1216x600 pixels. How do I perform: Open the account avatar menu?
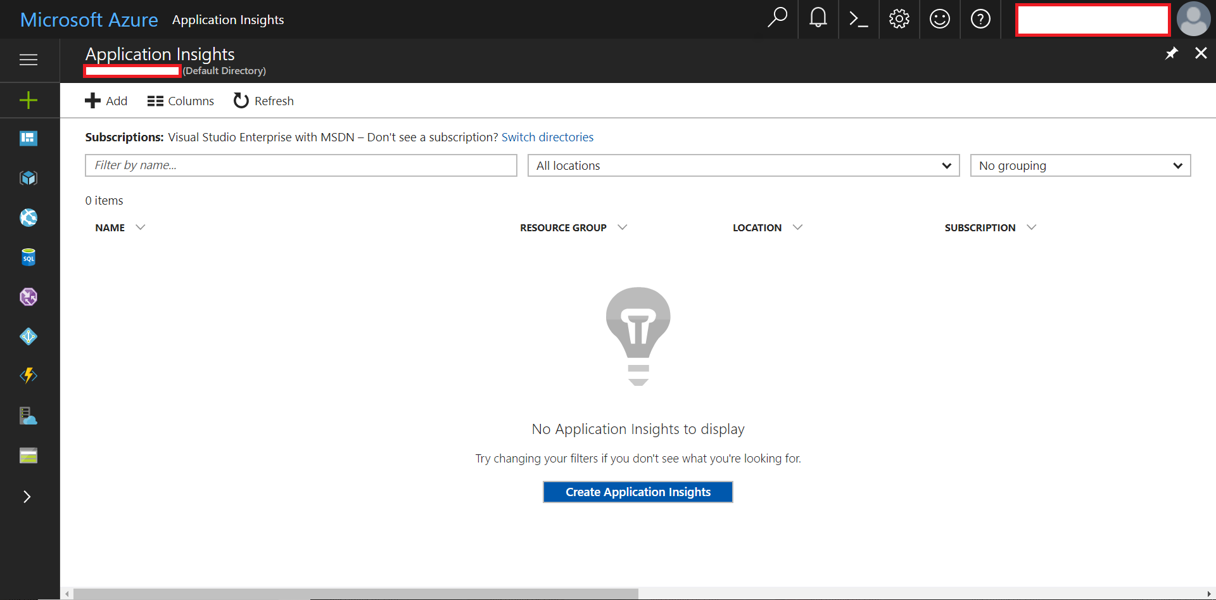pos(1193,19)
